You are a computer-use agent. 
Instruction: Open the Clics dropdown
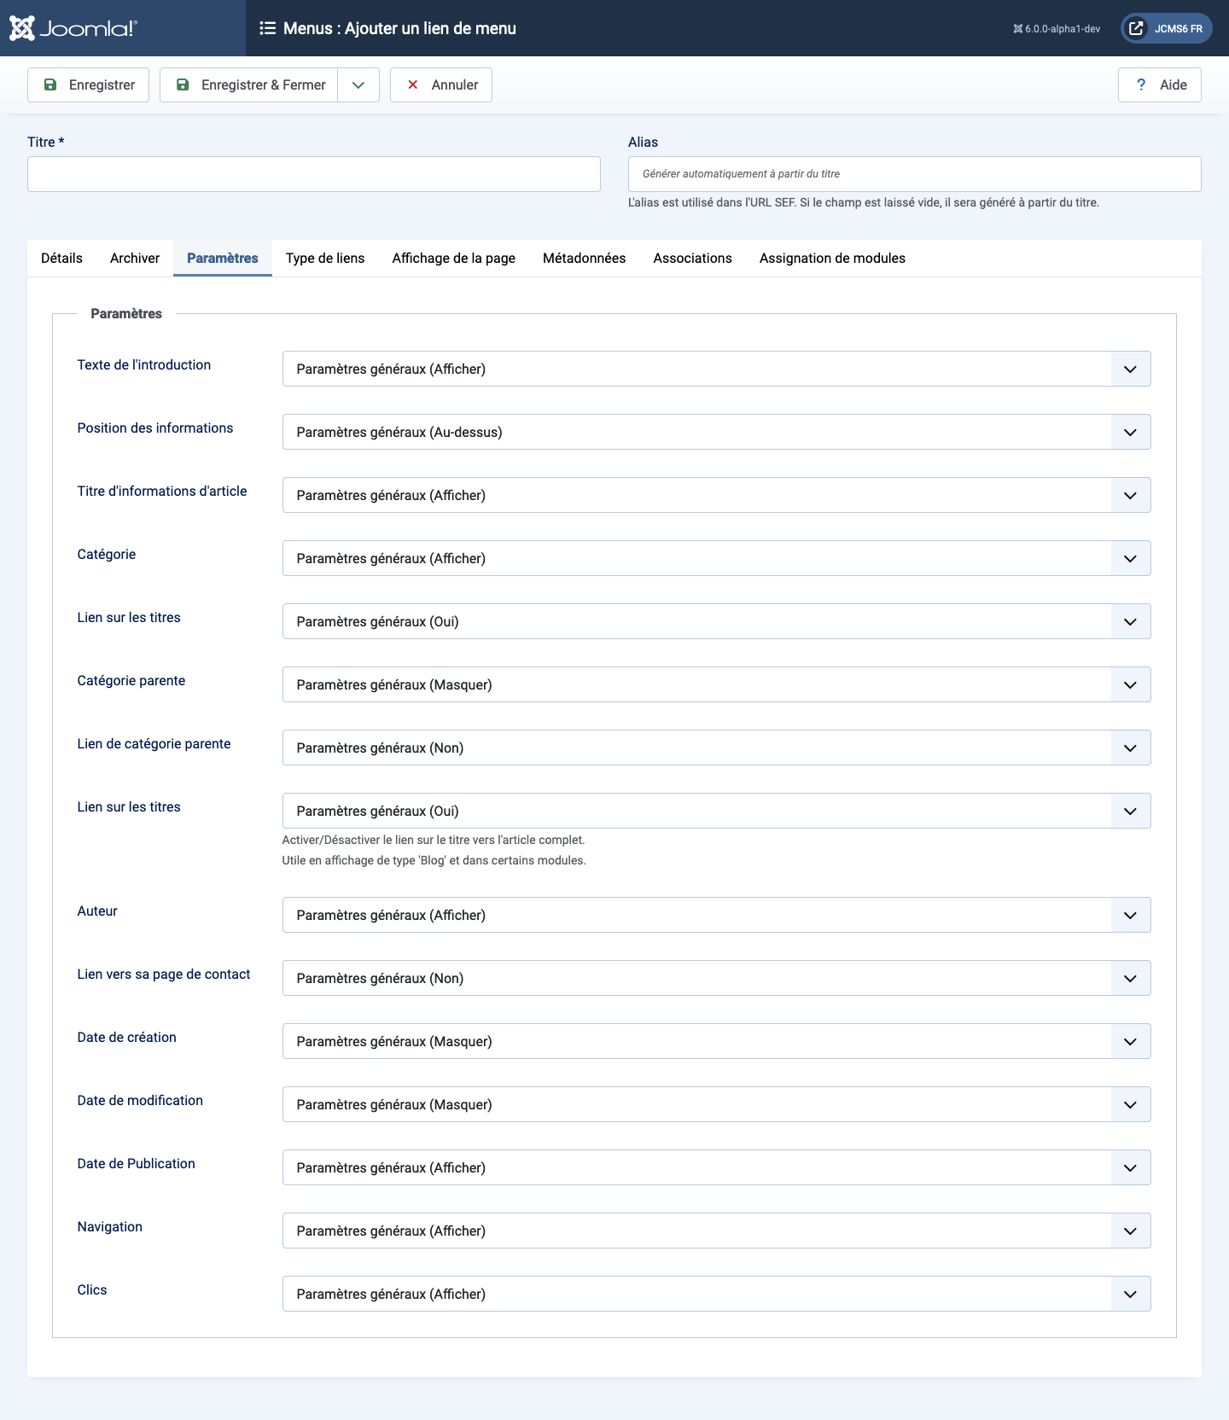(716, 1294)
